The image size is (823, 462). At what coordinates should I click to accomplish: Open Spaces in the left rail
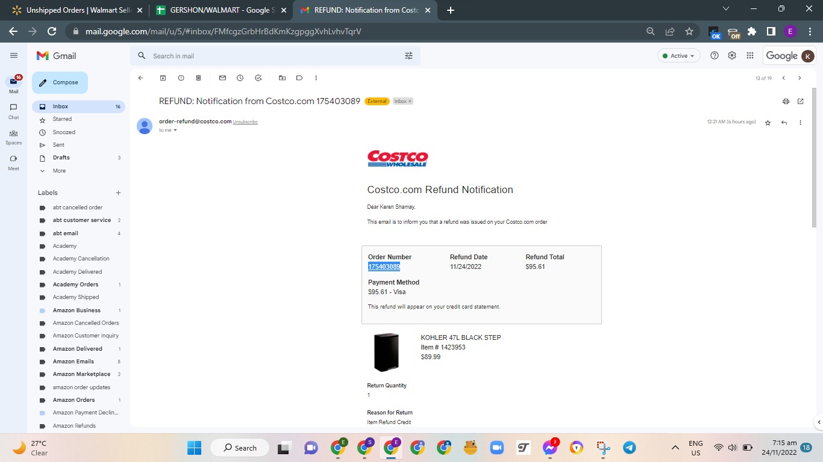pyautogui.click(x=13, y=137)
